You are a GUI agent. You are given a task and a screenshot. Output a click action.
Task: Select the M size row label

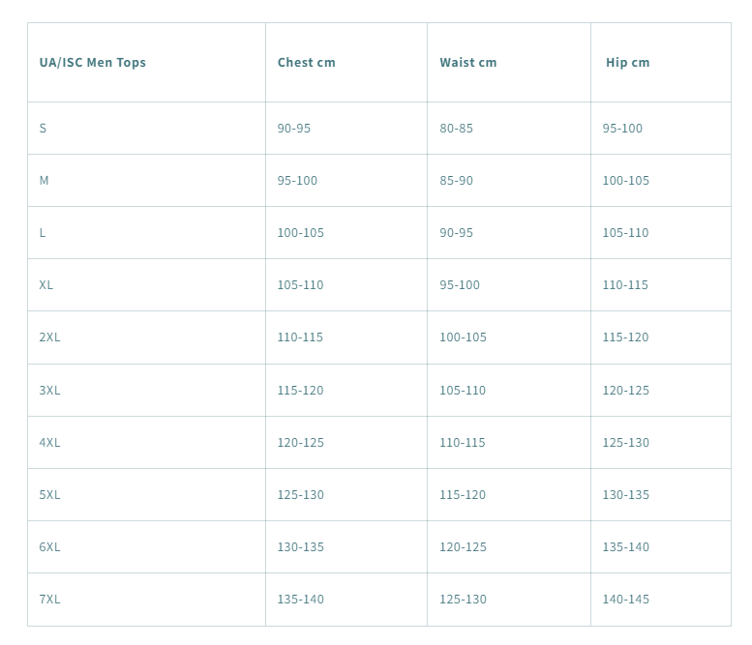(x=45, y=181)
